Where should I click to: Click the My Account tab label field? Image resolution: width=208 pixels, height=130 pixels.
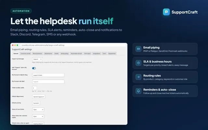[x=48, y=82]
